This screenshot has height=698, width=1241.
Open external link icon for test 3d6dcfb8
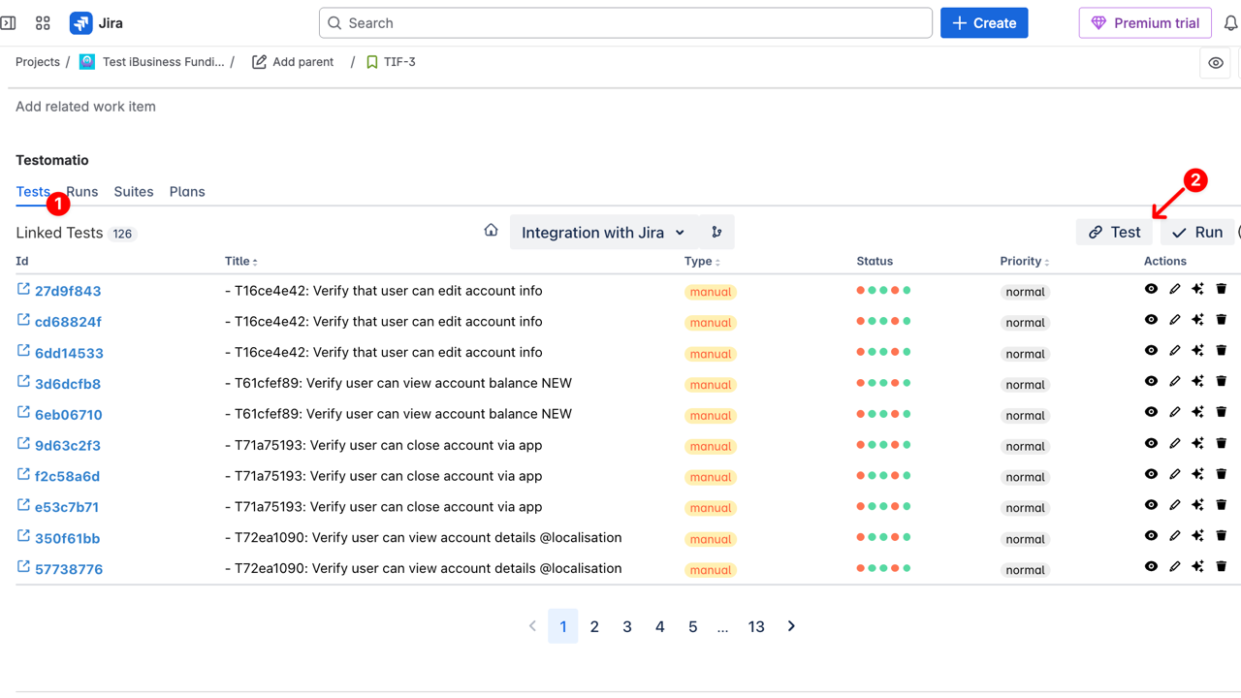[23, 382]
